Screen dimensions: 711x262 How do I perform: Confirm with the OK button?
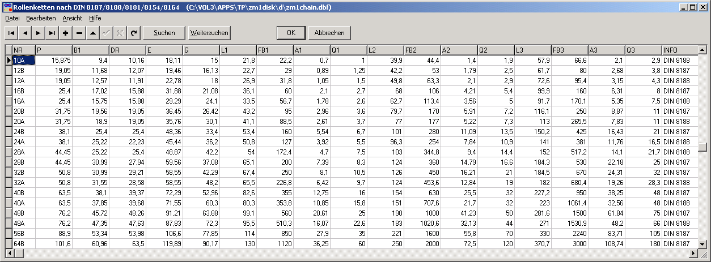point(291,33)
